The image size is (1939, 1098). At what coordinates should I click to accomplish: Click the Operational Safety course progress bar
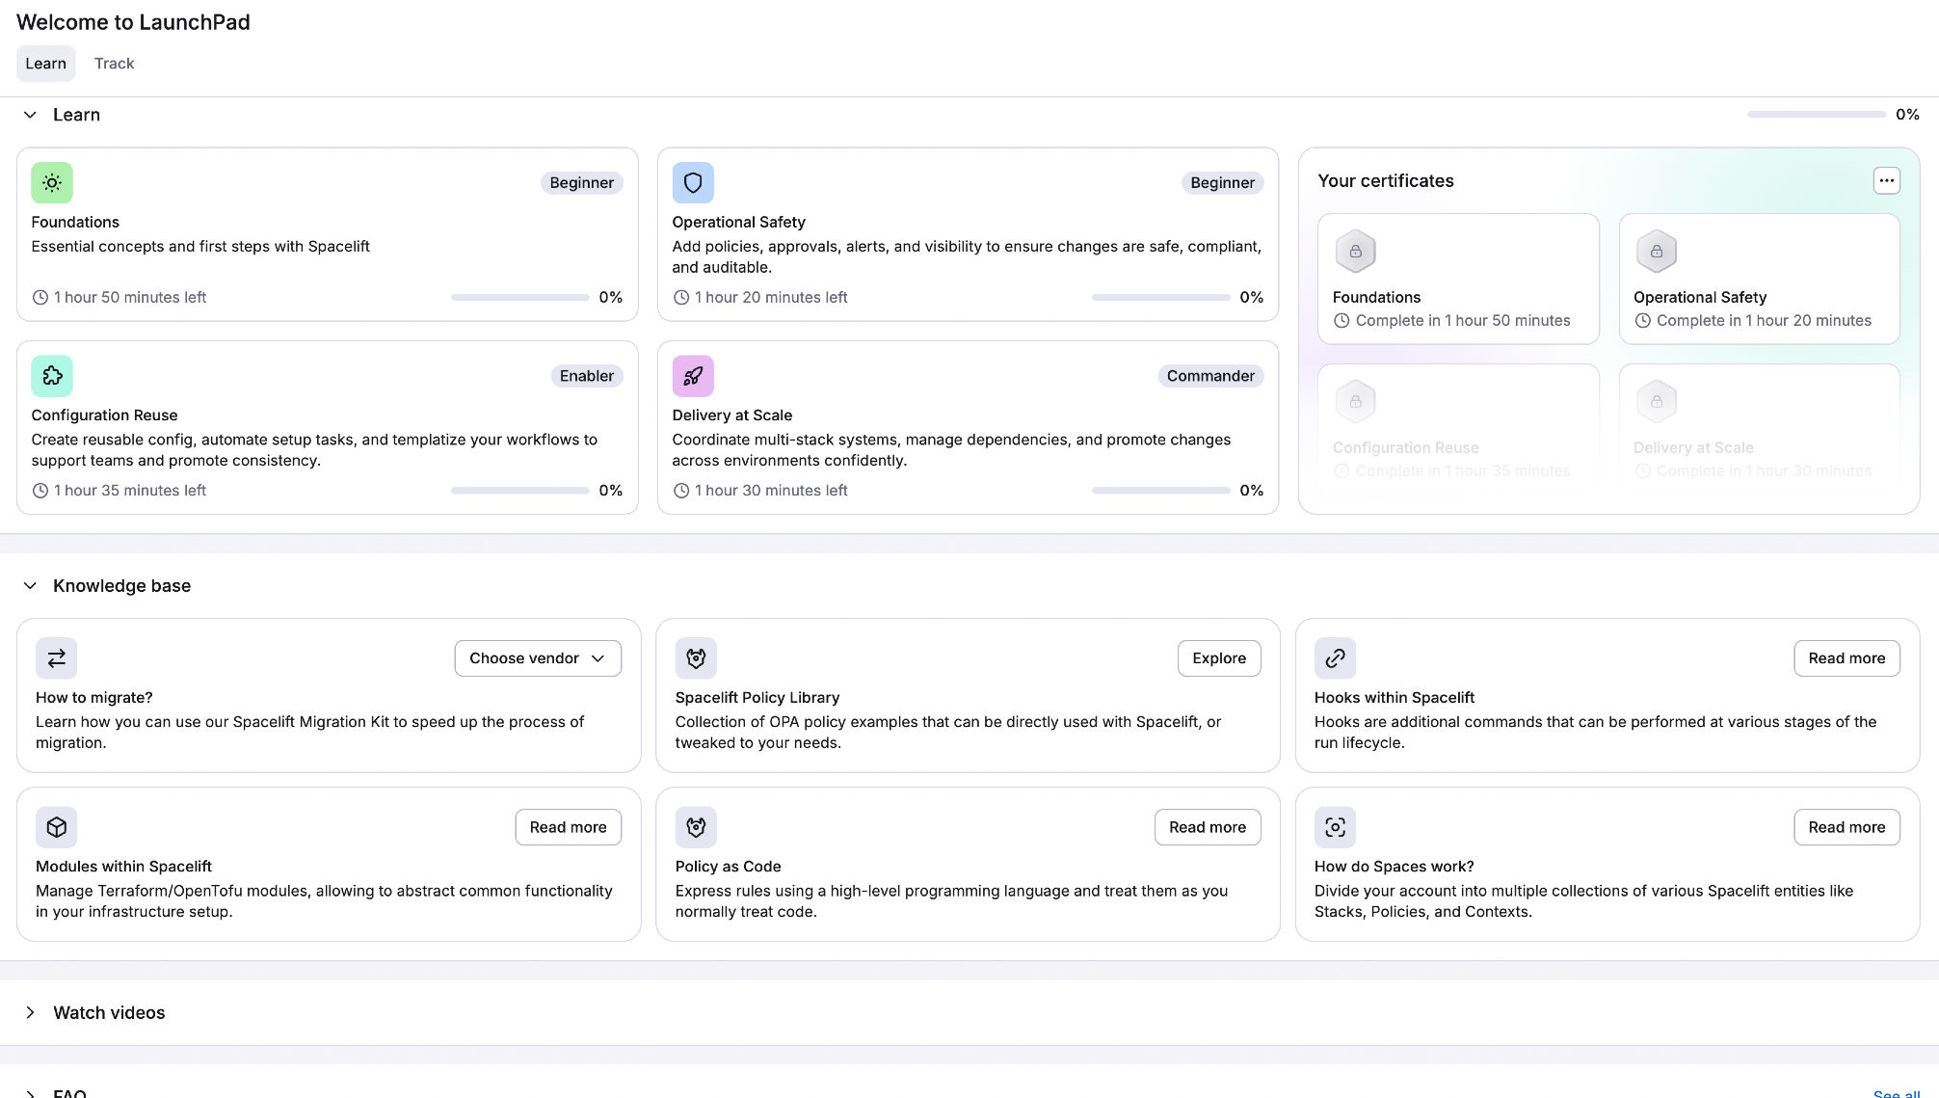1160,298
